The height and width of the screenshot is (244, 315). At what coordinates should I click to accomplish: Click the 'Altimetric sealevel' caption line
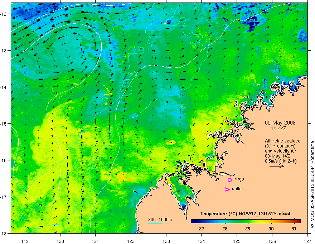(x=283, y=141)
